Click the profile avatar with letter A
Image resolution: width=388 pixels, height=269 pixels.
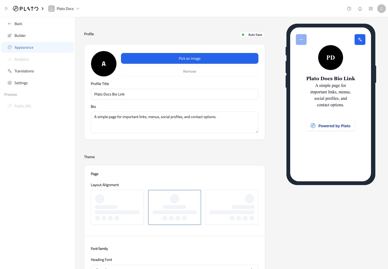(104, 64)
